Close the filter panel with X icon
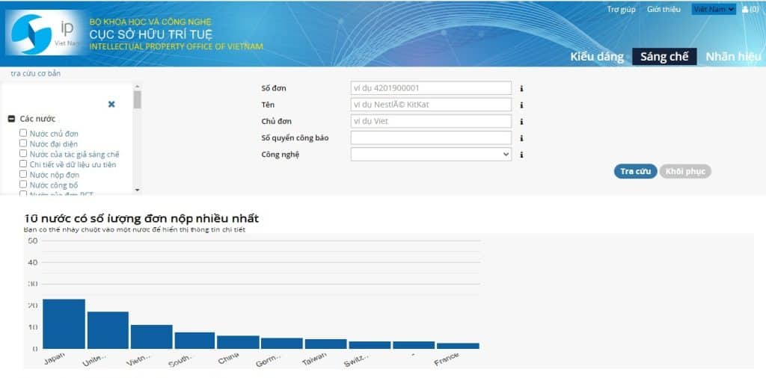 [x=111, y=105]
